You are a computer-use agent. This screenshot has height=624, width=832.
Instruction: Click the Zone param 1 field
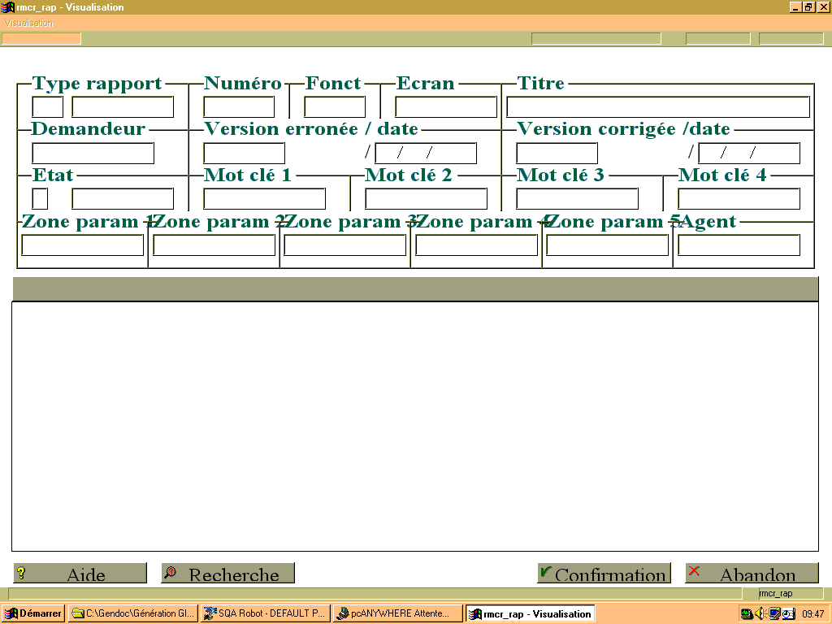coord(82,245)
